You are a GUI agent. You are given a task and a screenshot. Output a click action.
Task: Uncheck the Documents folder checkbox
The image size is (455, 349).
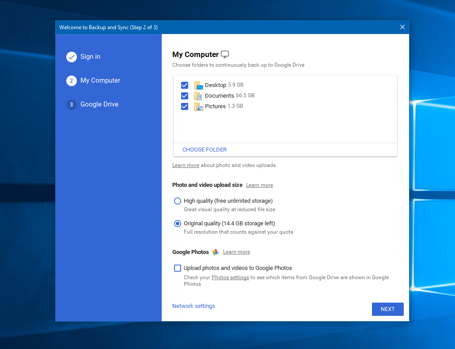pos(185,96)
